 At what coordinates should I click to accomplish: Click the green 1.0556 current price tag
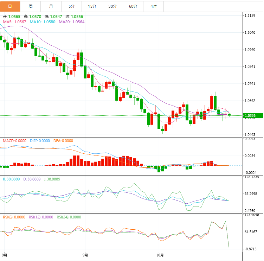(254, 115)
